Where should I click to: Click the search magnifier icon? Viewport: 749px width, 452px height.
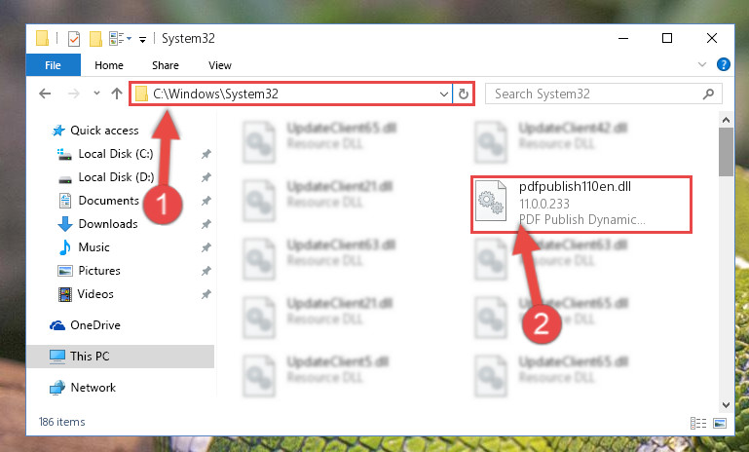click(x=708, y=94)
